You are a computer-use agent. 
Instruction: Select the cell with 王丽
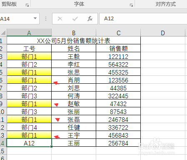pyautogui.click(x=74, y=143)
